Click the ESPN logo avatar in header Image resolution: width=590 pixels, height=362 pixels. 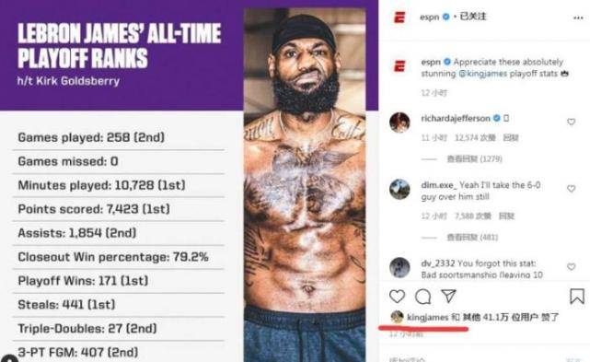point(399,18)
